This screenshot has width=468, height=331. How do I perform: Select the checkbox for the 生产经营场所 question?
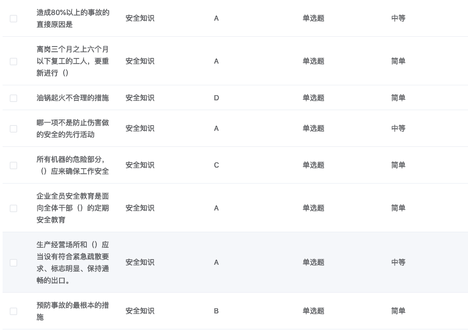tap(13, 262)
